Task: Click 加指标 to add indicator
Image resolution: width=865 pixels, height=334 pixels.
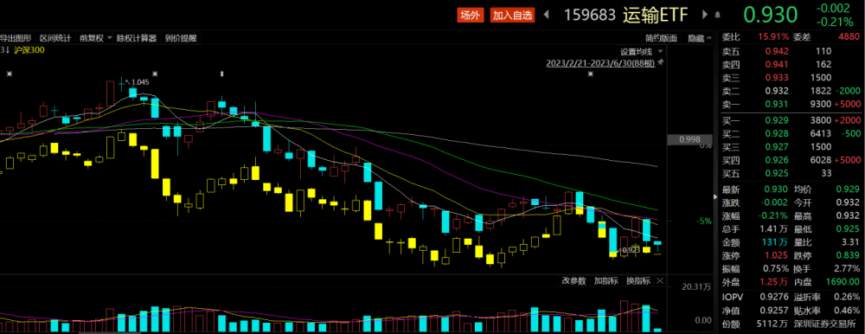Action: pyautogui.click(x=605, y=280)
